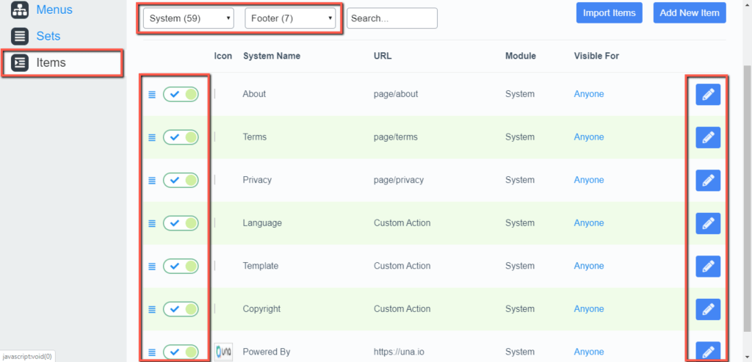Screen dimensions: 752x362
Task: Click the Sets list icon in sidebar
Action: [20, 36]
